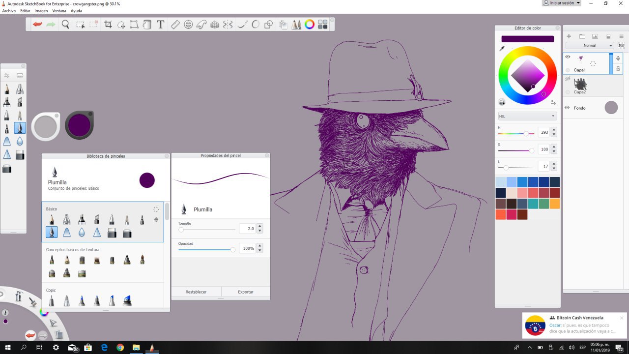Image resolution: width=629 pixels, height=354 pixels.
Task: Toggle visibility of Fondo layer
Action: 568,108
